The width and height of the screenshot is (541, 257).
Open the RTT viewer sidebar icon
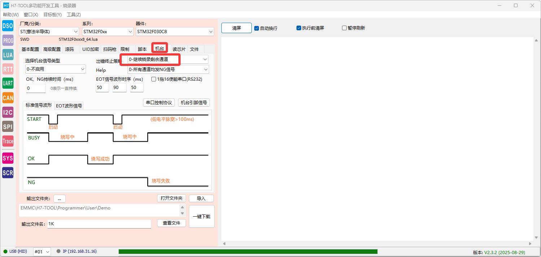8,69
